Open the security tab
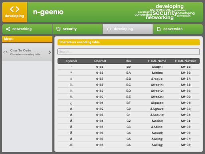Screen dimensions: 205x154 [77, 29]
